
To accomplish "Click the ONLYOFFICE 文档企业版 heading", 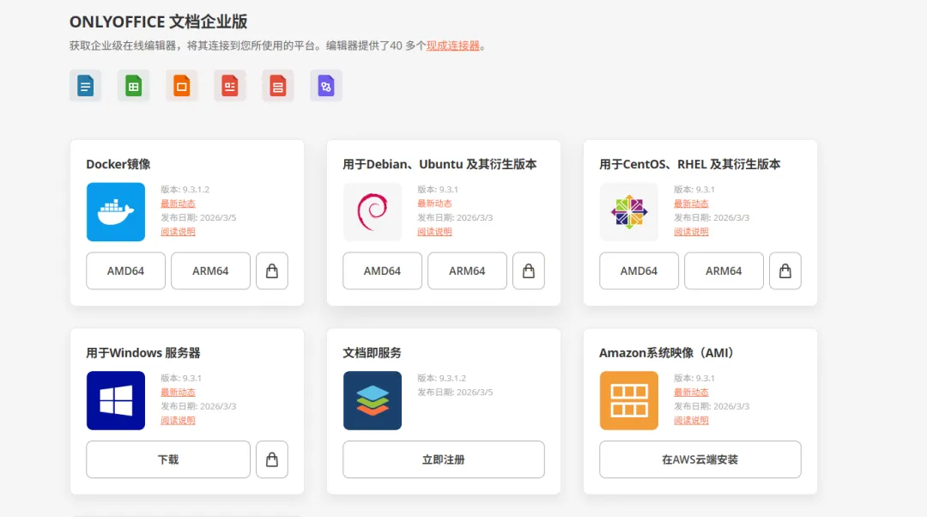I will (x=159, y=21).
